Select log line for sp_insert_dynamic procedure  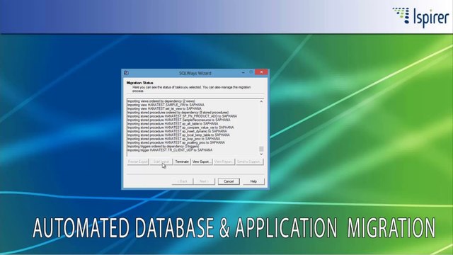[x=177, y=131]
